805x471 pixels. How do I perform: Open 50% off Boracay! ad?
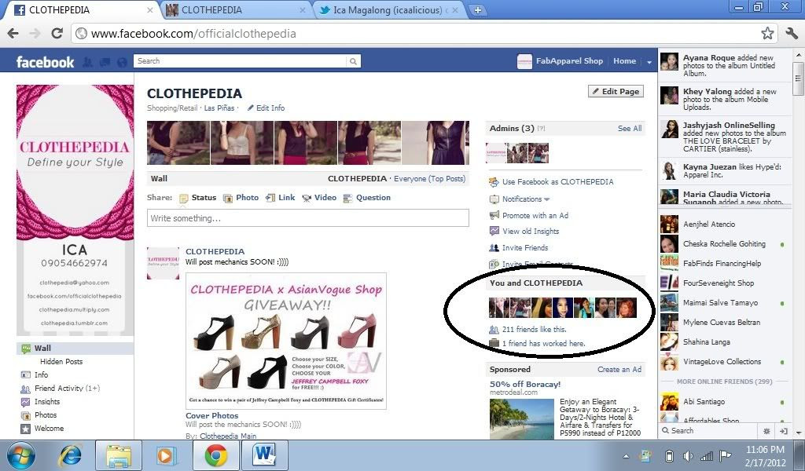click(524, 385)
